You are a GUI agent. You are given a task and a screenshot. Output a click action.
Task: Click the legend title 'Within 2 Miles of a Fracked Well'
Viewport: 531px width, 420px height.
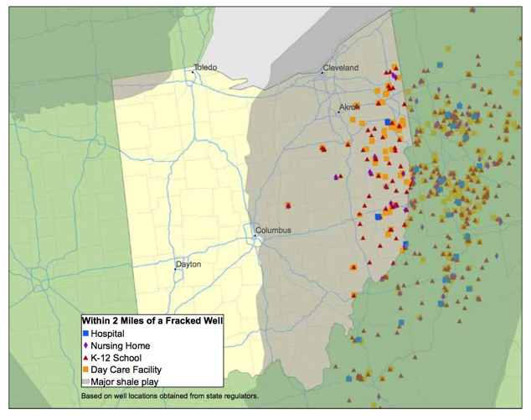tap(152, 321)
